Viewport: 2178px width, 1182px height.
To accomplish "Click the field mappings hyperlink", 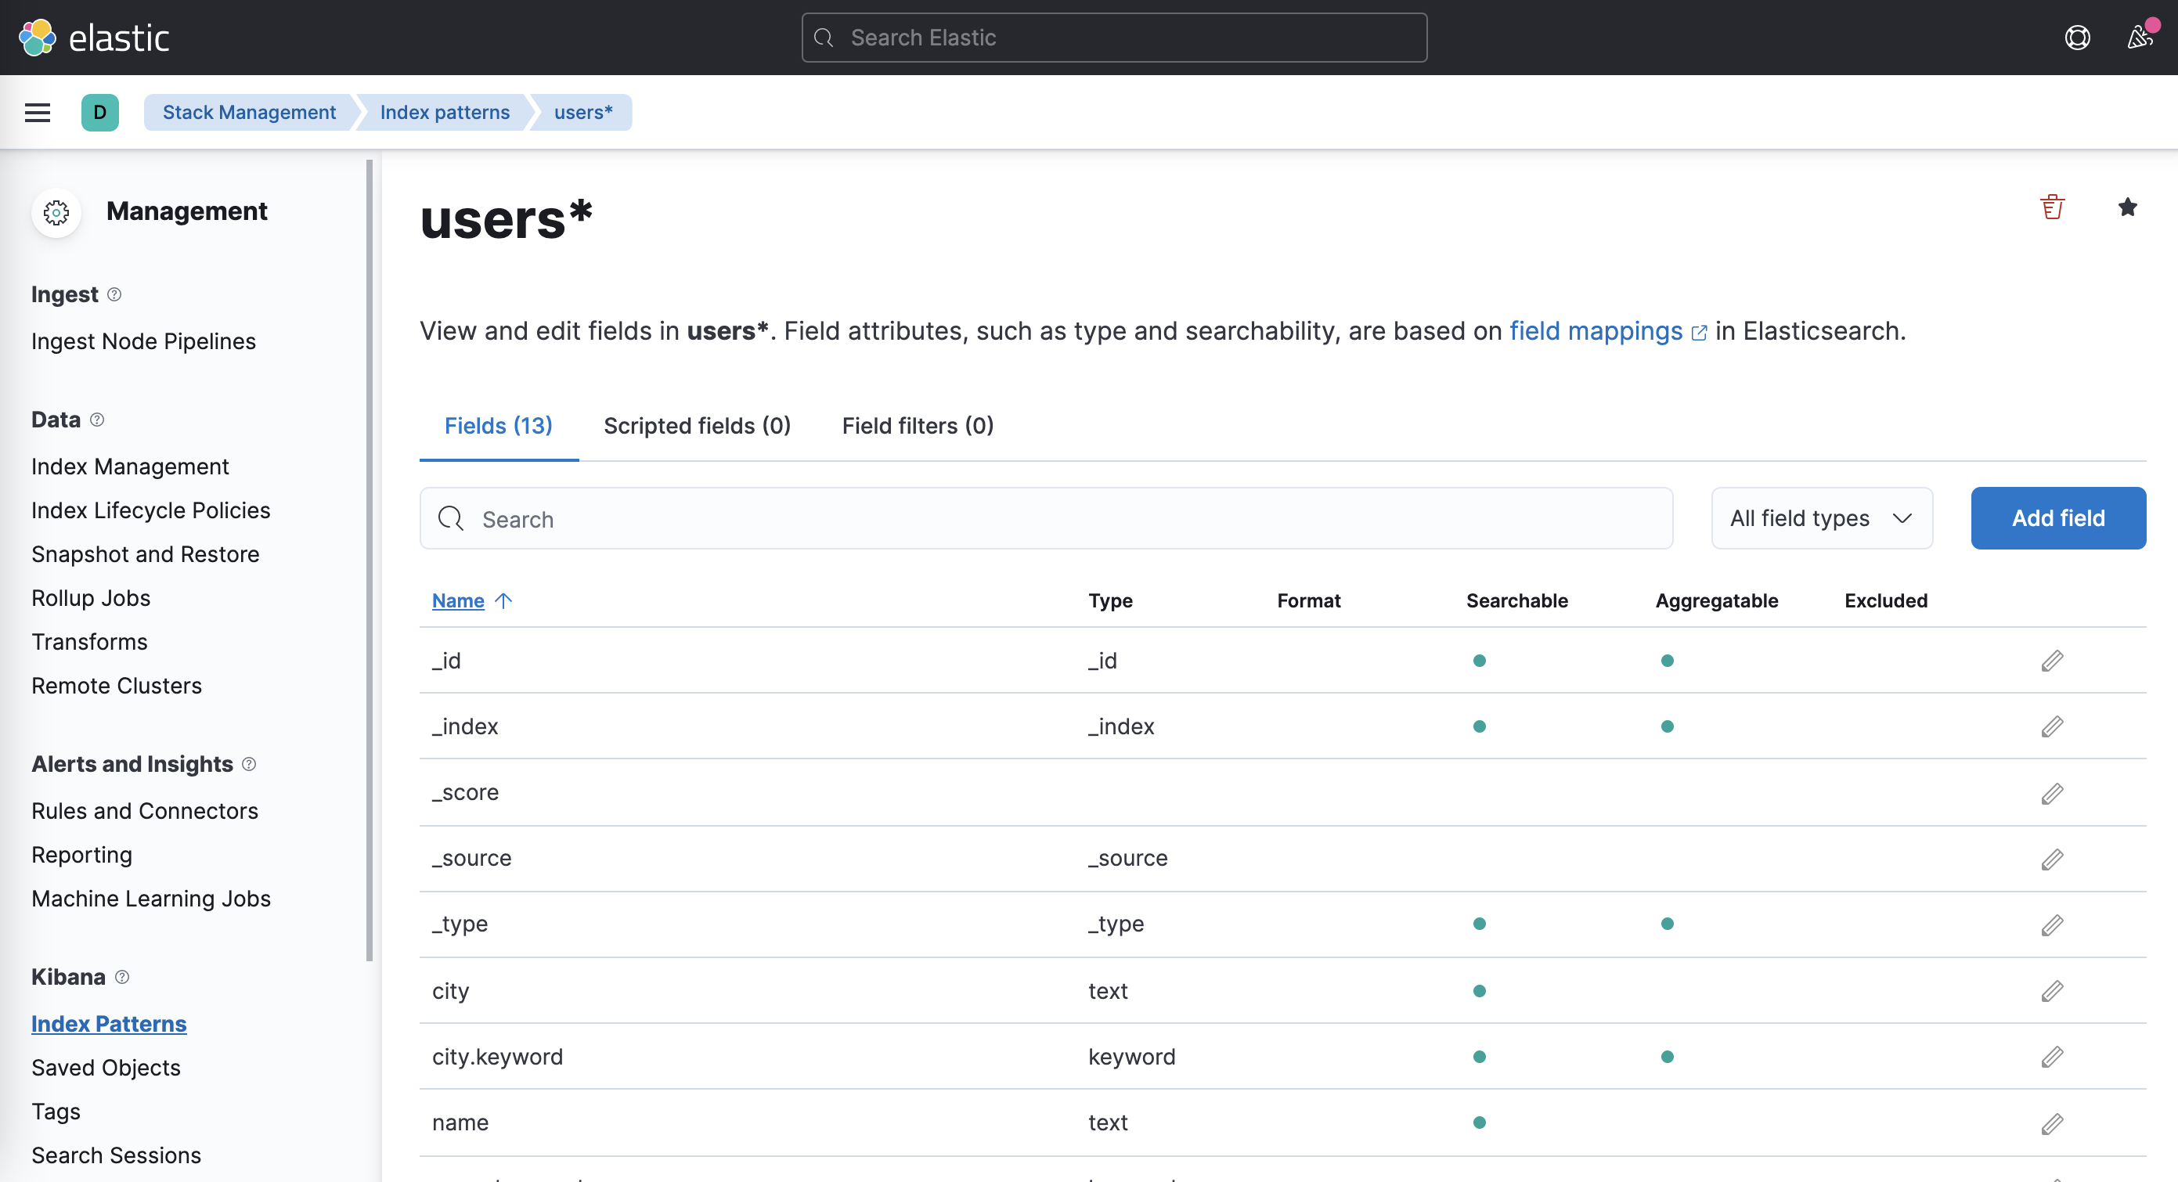I will (1596, 329).
